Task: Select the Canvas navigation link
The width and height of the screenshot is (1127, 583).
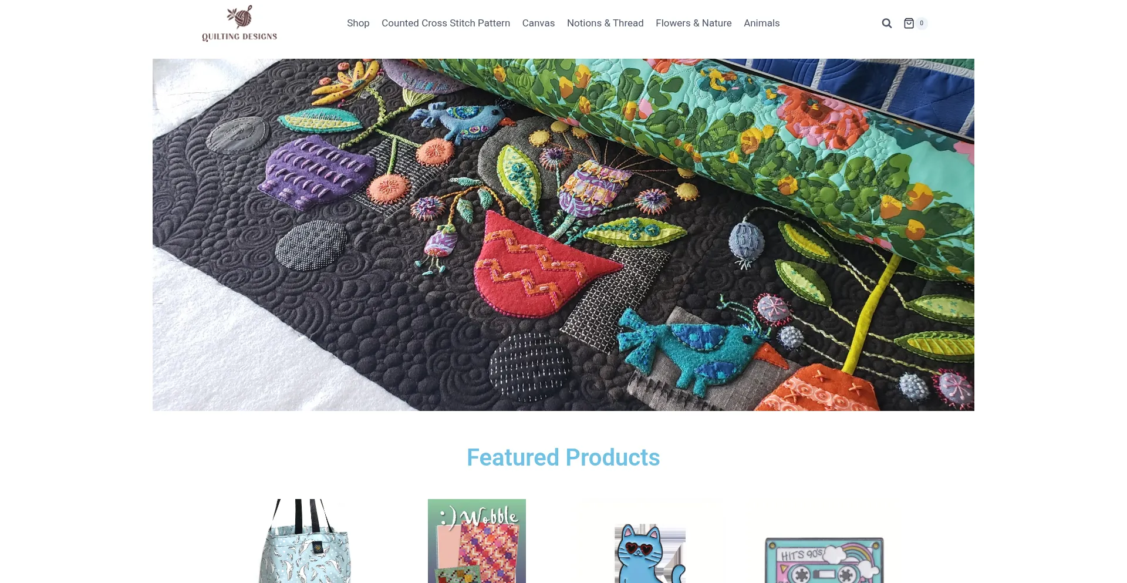Action: [x=538, y=23]
